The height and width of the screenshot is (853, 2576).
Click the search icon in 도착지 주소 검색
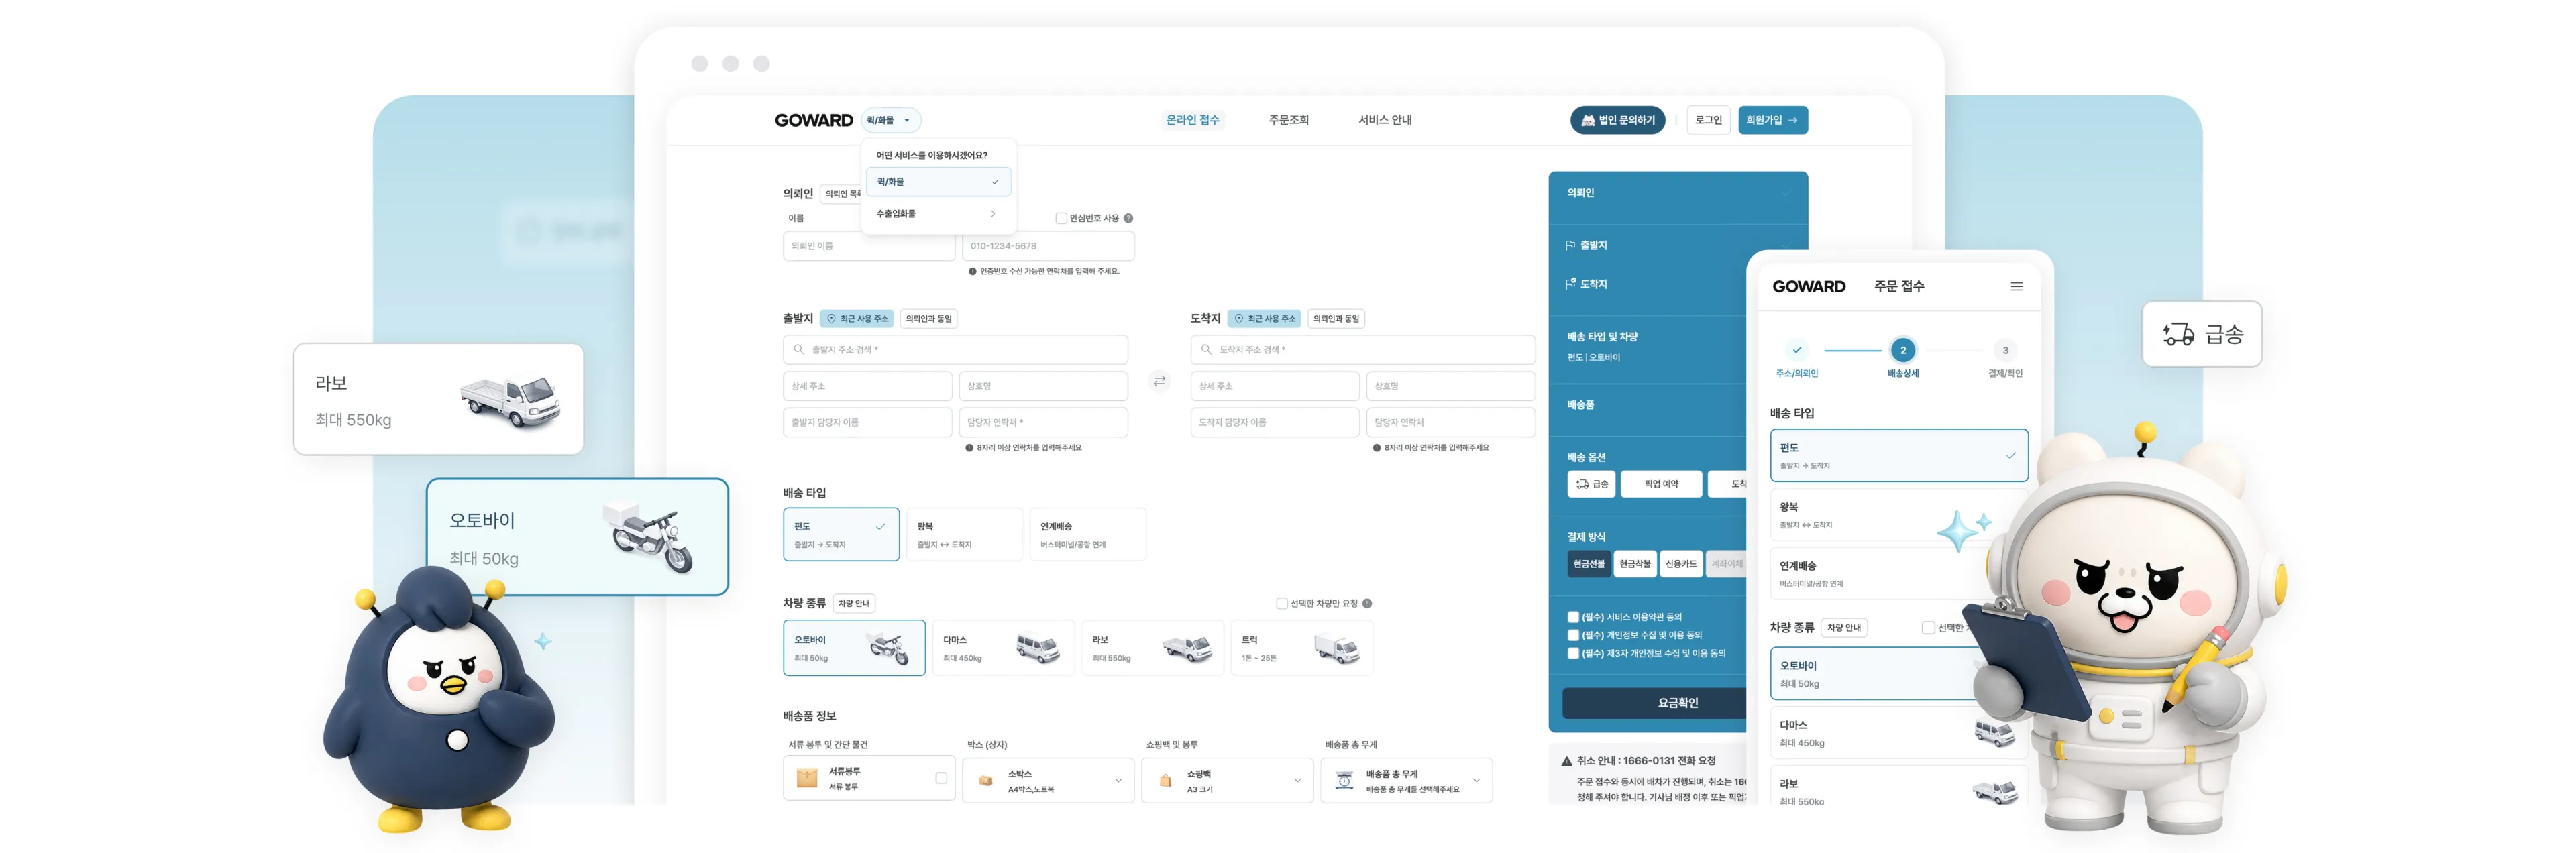click(x=1206, y=350)
